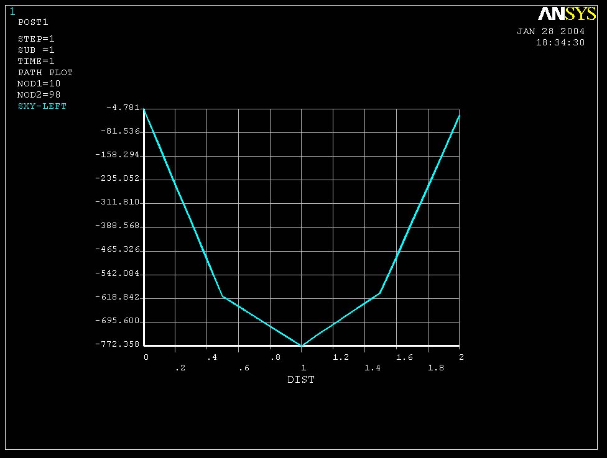607x458 pixels.
Task: Click the ANSYS logo
Action: tap(567, 14)
